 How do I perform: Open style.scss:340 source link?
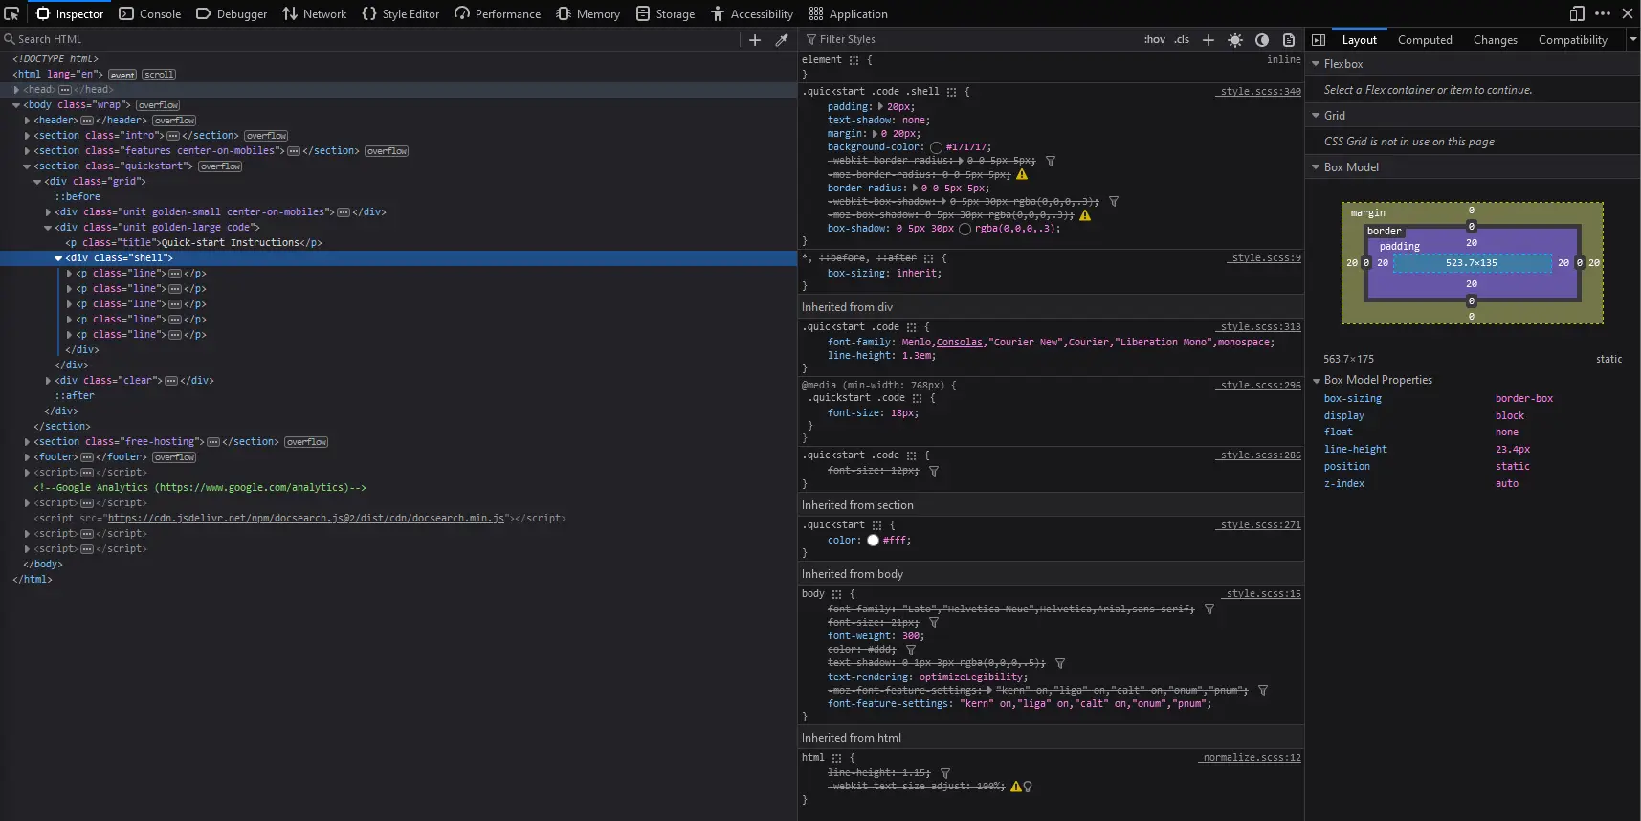click(x=1260, y=92)
